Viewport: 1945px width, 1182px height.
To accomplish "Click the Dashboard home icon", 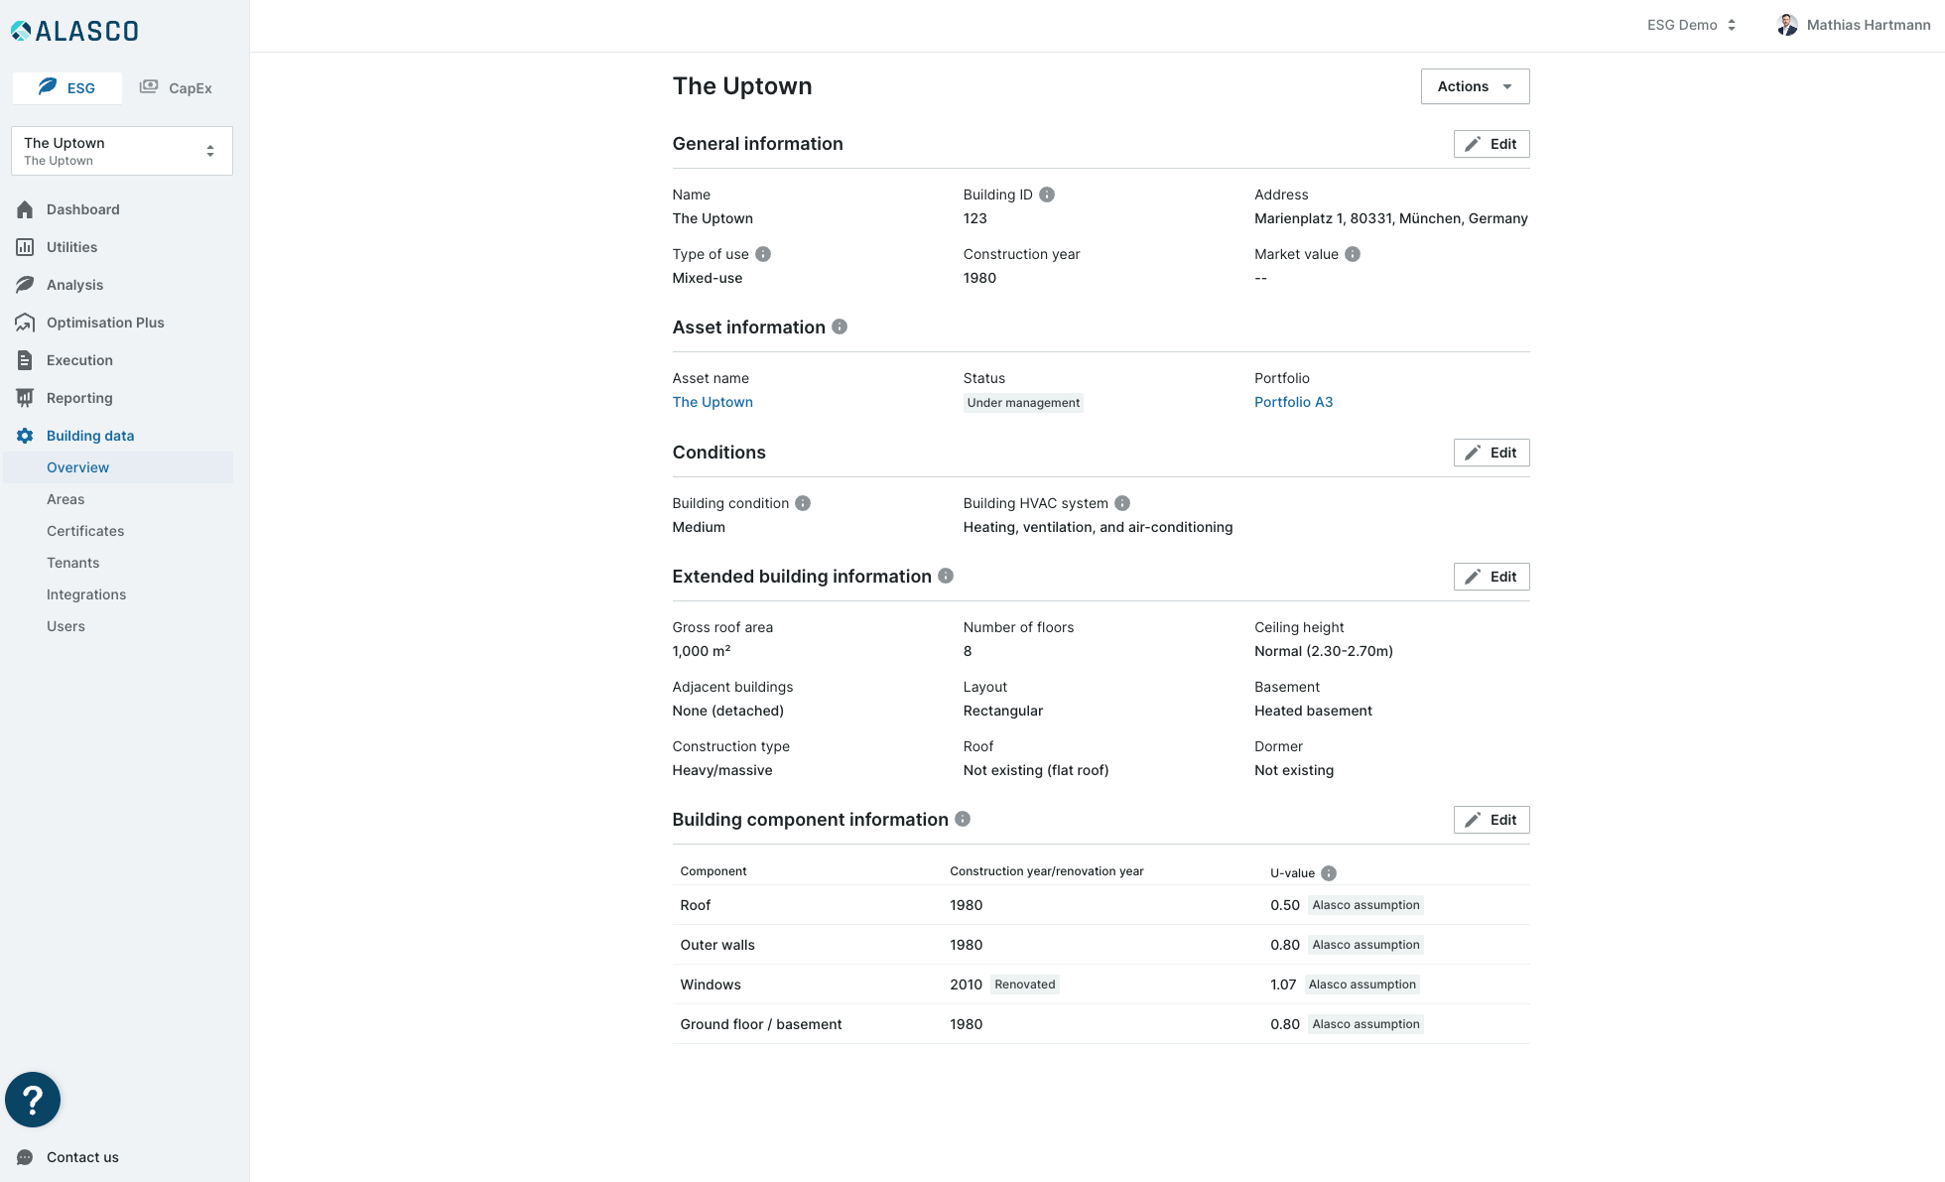I will point(25,209).
